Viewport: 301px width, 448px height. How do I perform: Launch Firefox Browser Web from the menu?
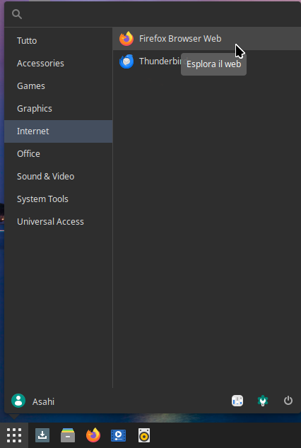click(207, 39)
